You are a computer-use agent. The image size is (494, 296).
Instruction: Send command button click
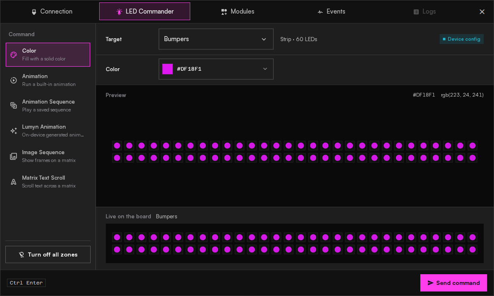tap(454, 283)
